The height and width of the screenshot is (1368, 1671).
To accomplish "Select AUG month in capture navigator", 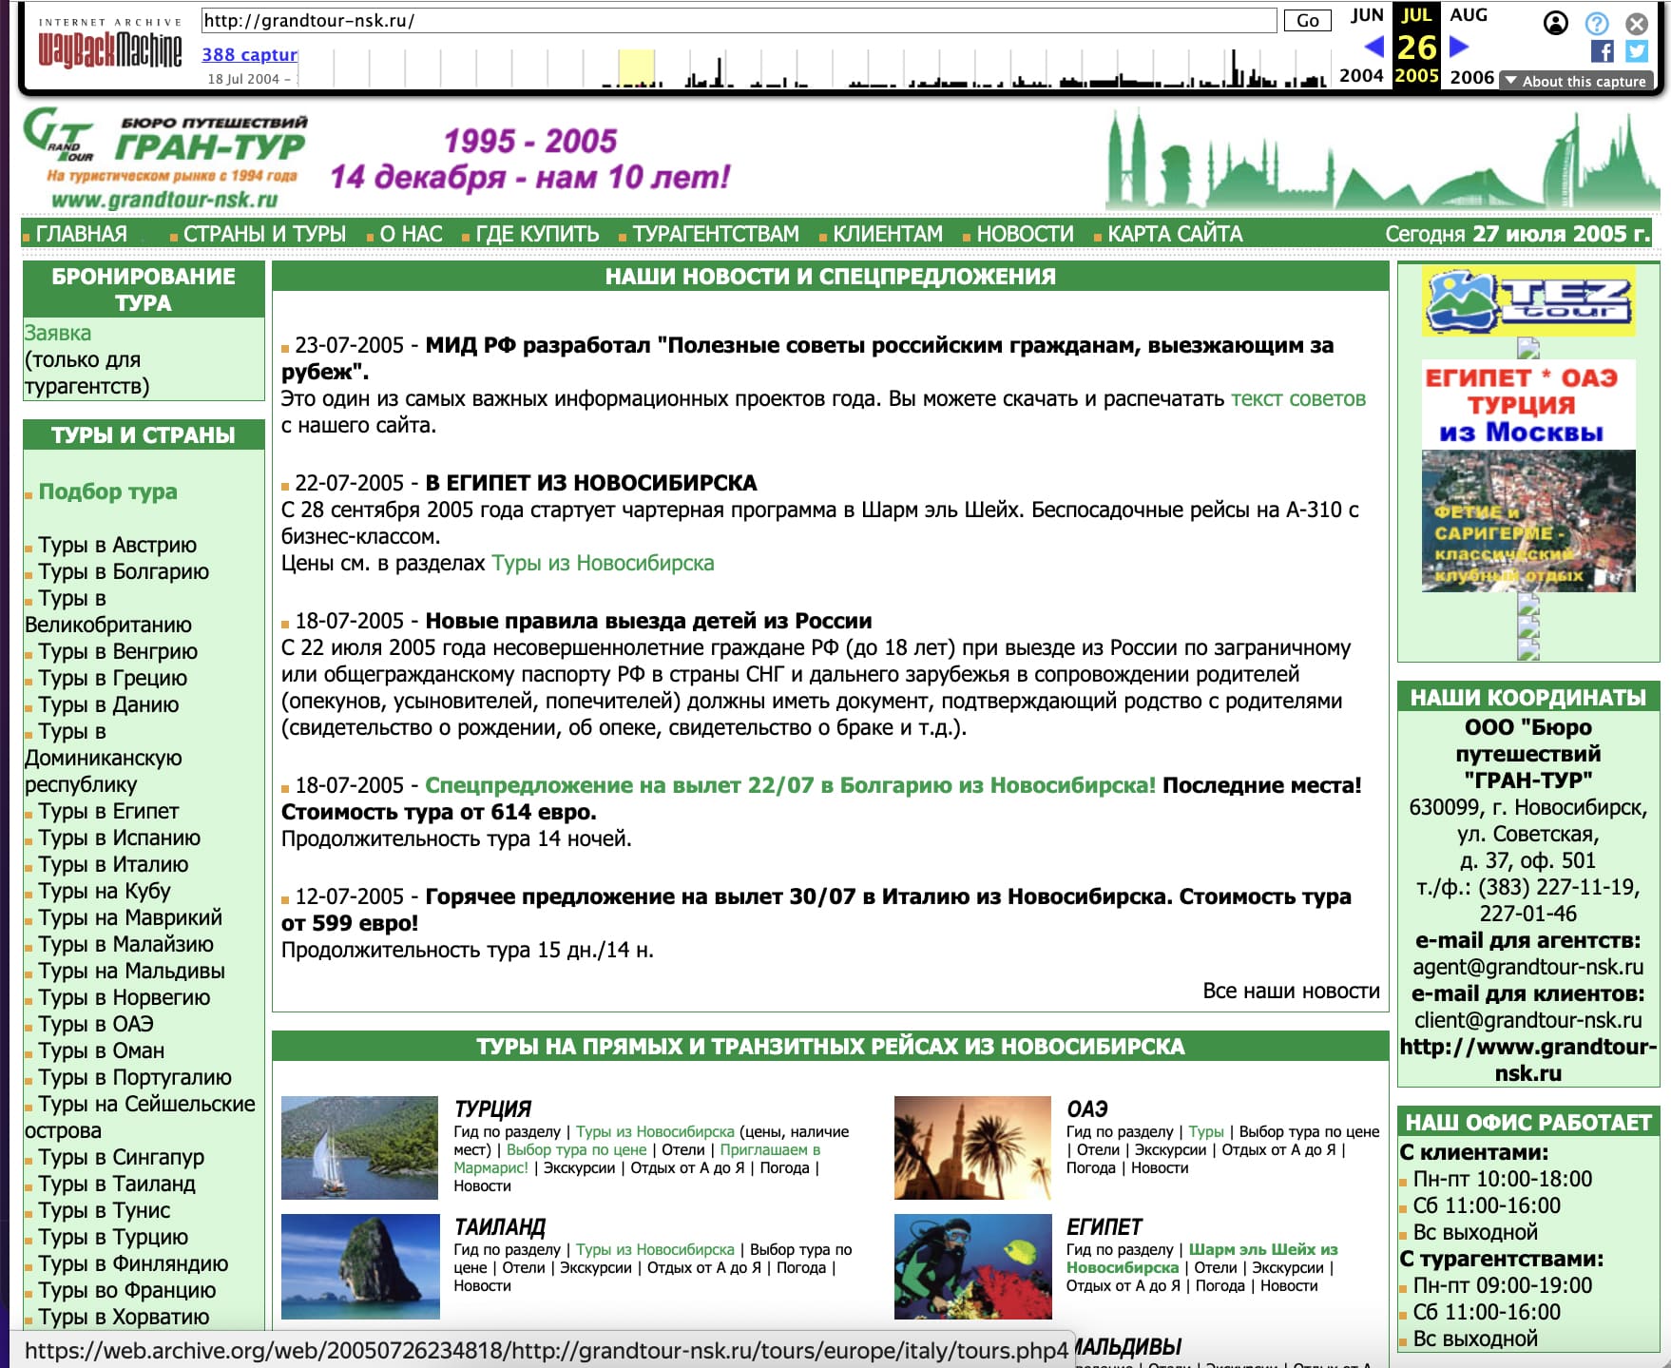I will pyautogui.click(x=1469, y=14).
